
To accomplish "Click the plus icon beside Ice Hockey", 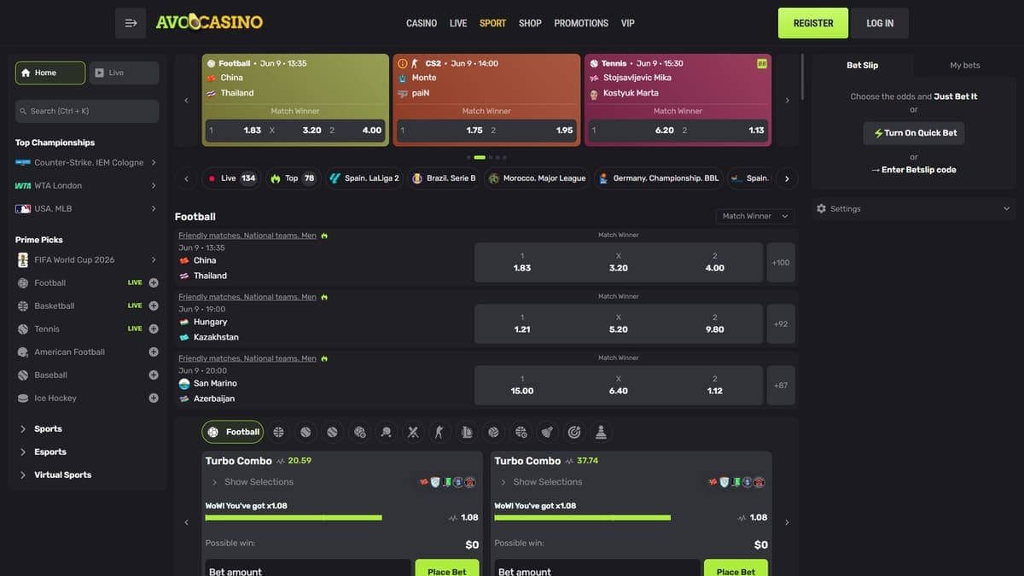I will coord(154,398).
